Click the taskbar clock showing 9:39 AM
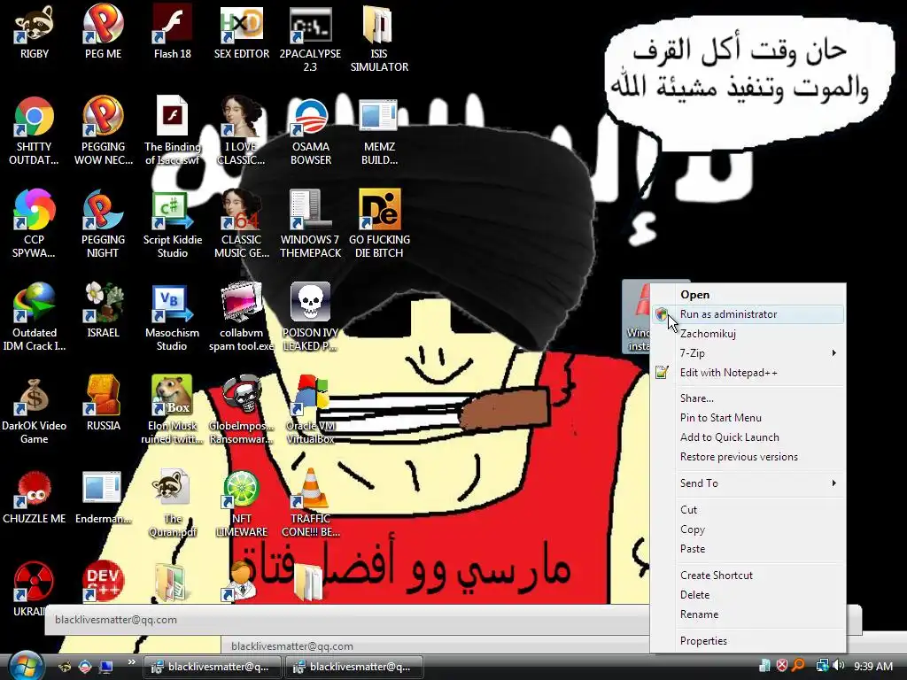Screen dimensions: 907x680 pyautogui.click(x=872, y=667)
